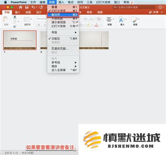Open the highlight color dropdown arrow
166x155 pixels.
[92, 25]
